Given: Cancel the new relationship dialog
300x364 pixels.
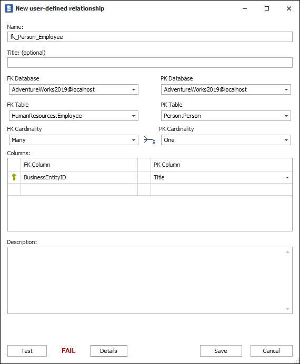Looking at the screenshot, I should (x=271, y=351).
